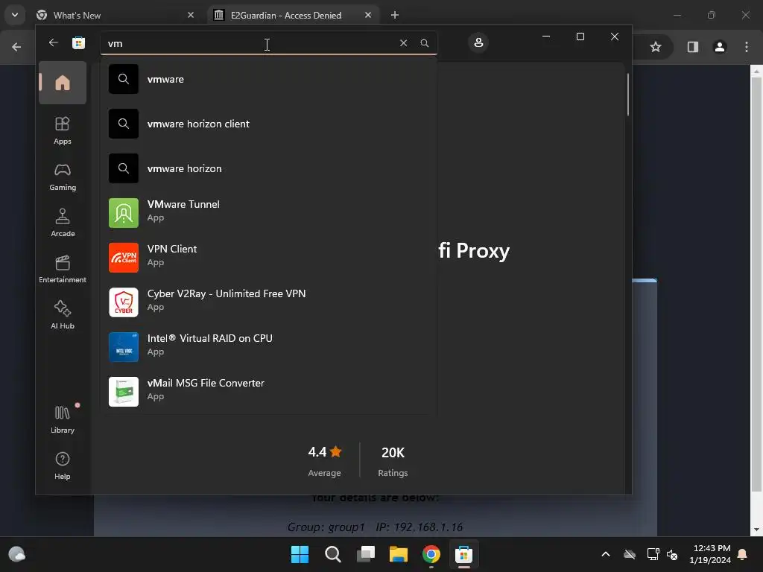Click the Intel Virtual RAID app icon
Screen dimensions: 763x572
pyautogui.click(x=124, y=347)
